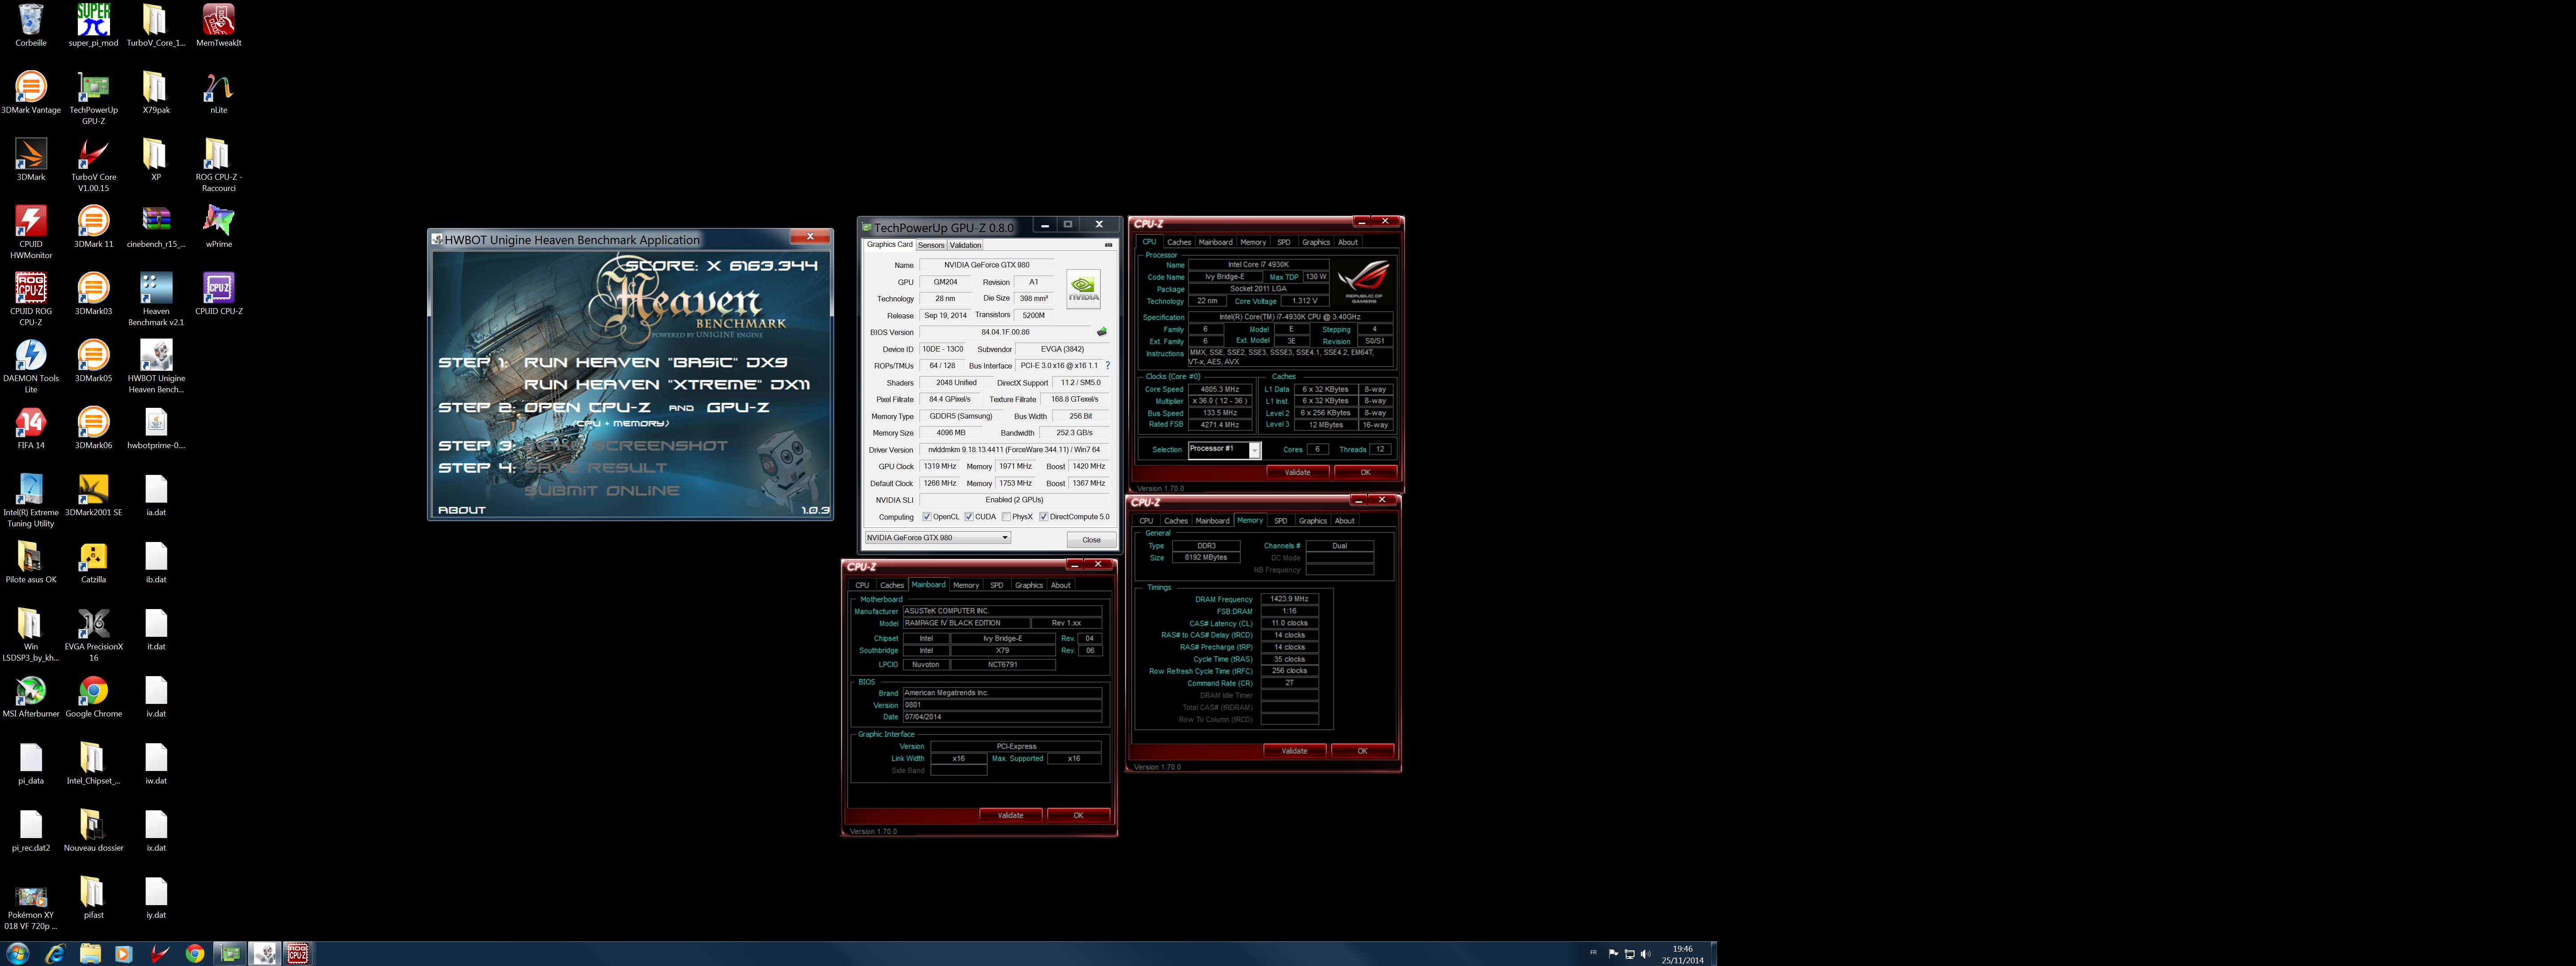Image resolution: width=2576 pixels, height=966 pixels.
Task: Open Graphics tab in CPU-Z memory window
Action: click(1312, 521)
